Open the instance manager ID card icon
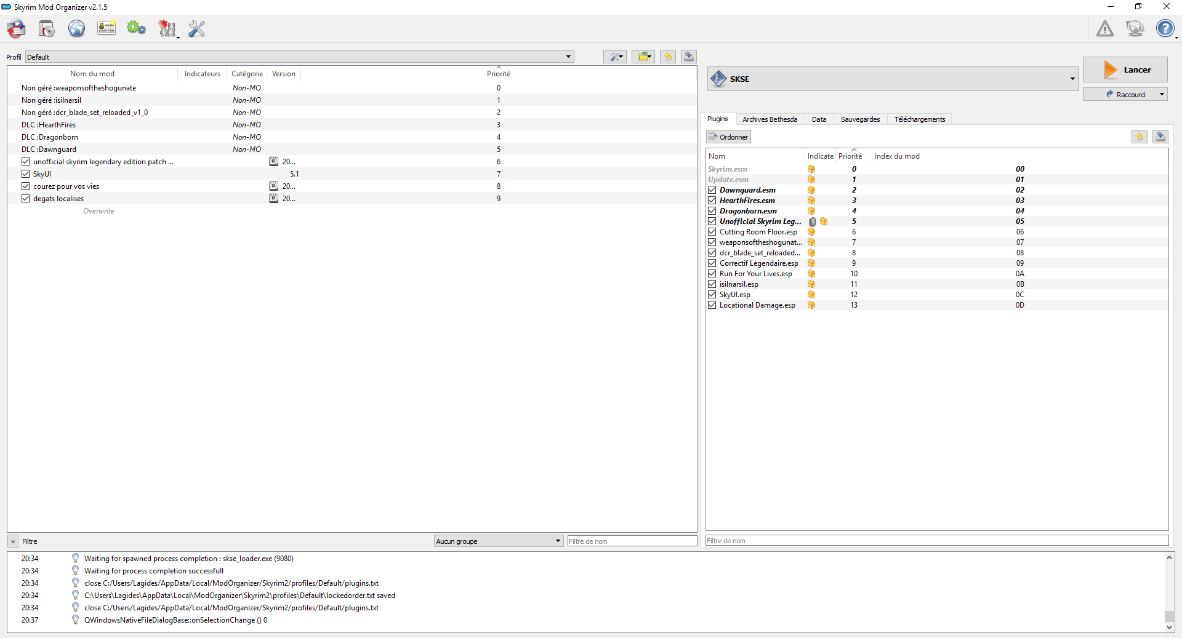This screenshot has height=638, width=1182. 107,28
